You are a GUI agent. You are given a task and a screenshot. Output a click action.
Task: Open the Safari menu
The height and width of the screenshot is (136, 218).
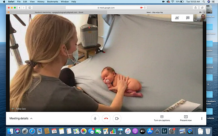[x=11, y=2]
